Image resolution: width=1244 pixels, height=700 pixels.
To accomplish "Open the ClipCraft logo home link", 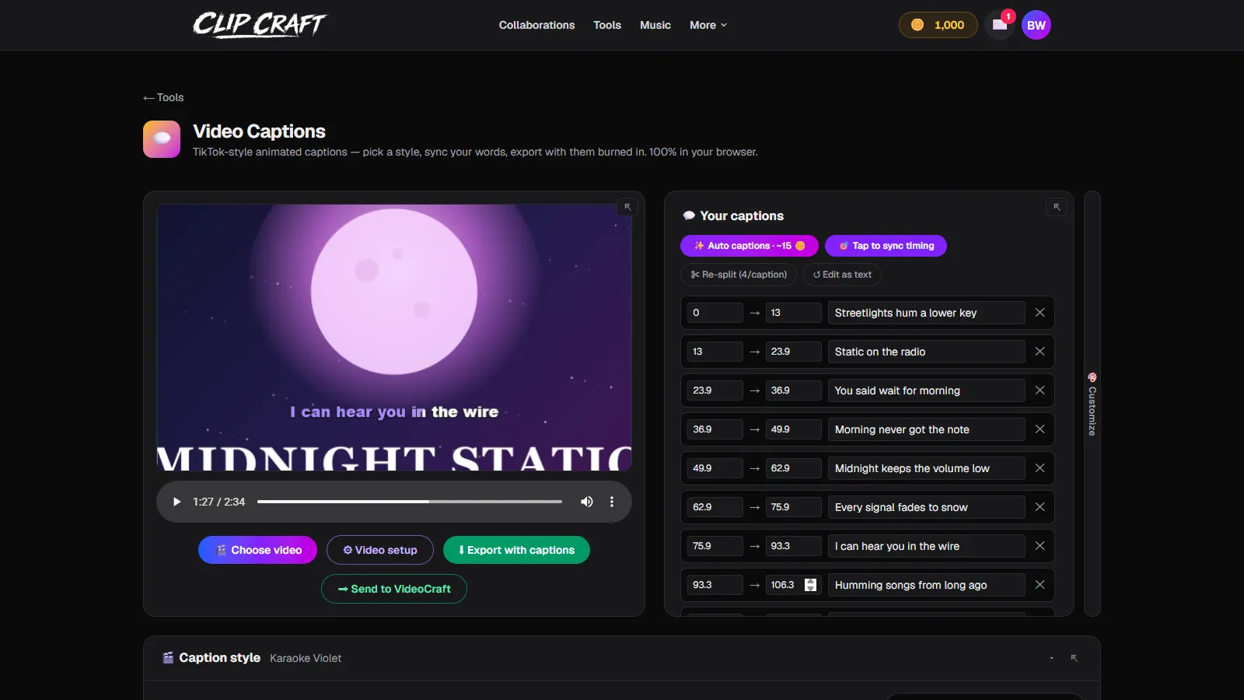I will [260, 25].
